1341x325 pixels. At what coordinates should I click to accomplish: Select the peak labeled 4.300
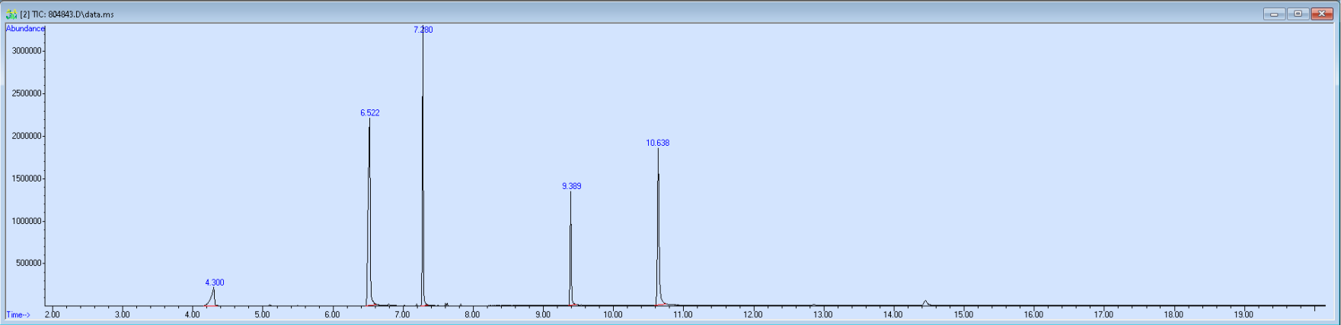coord(215,282)
